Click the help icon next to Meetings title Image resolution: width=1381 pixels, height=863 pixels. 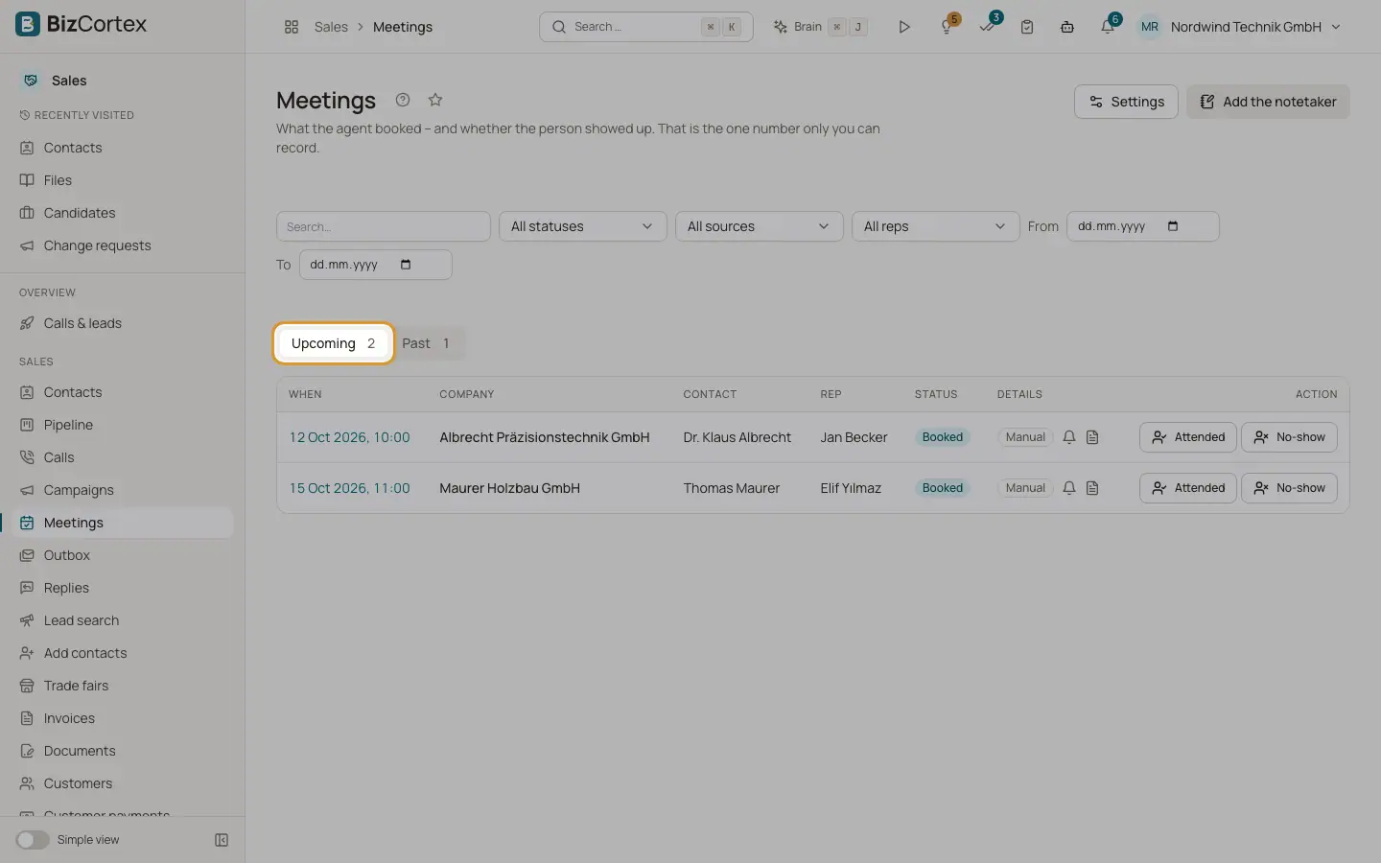pyautogui.click(x=403, y=100)
